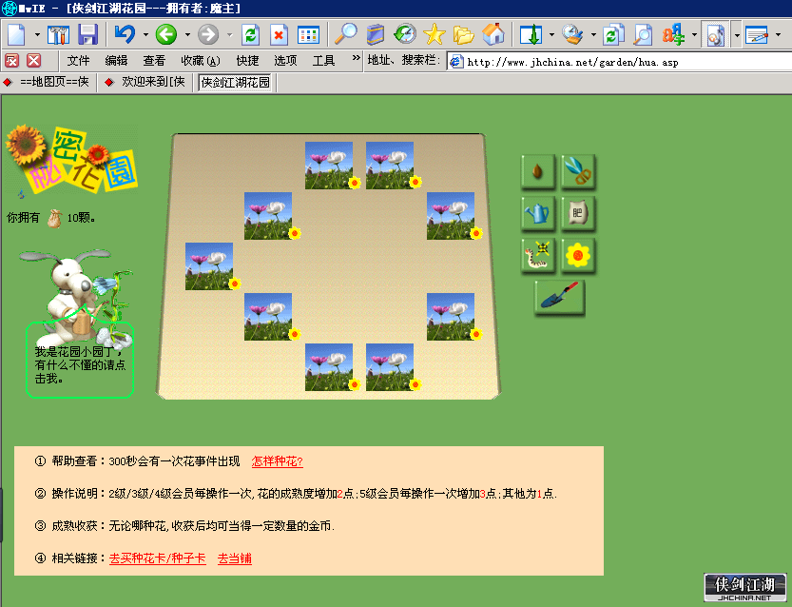Viewport: 792px width, 607px height.
Task: Expand the menu bar overflow chevron
Action: pos(357,58)
